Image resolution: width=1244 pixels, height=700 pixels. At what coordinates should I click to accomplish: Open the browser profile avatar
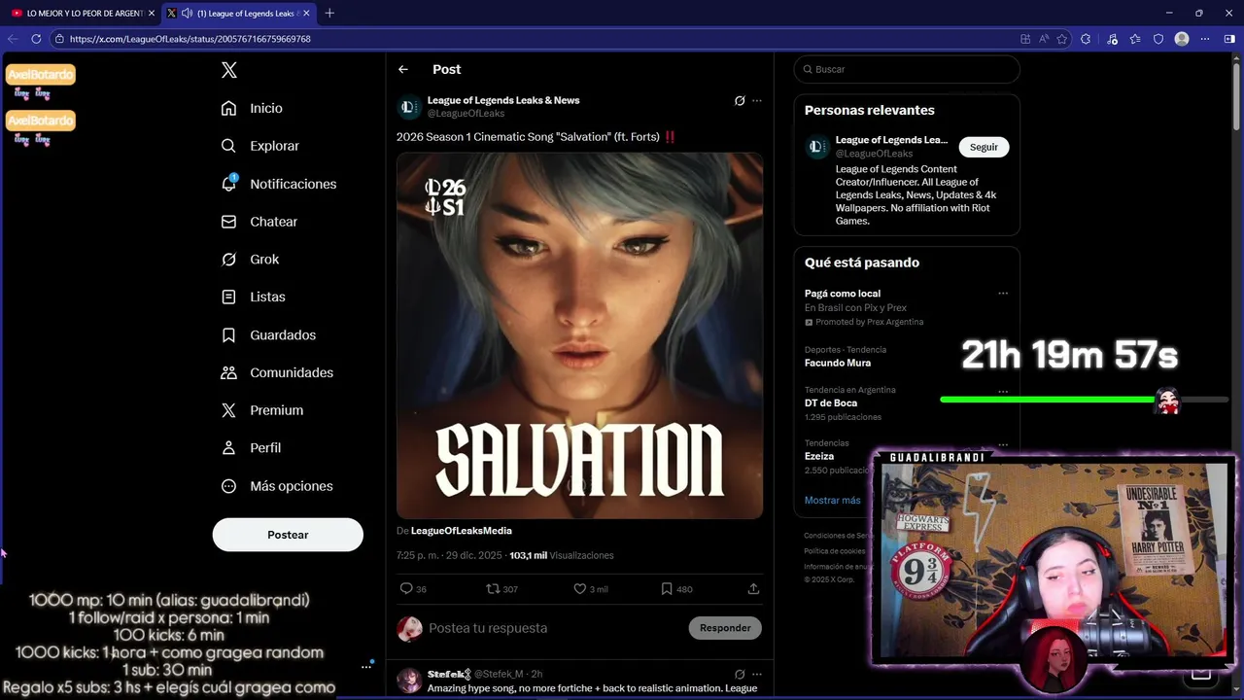tap(1182, 39)
